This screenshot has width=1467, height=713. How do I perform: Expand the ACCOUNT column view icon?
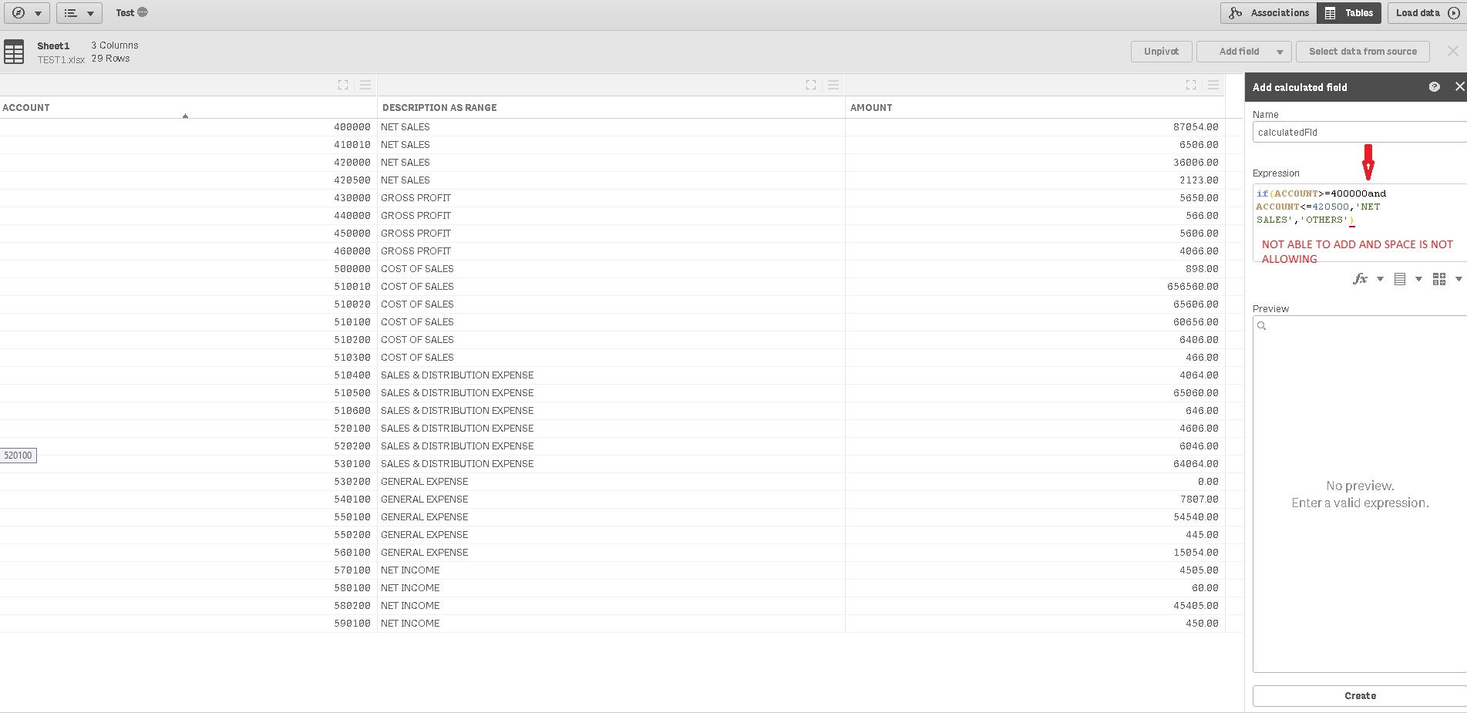tap(343, 85)
